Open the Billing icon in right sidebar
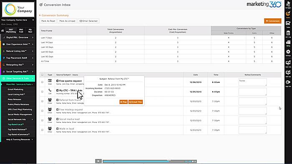292x164 pixels. pyautogui.click(x=288, y=43)
